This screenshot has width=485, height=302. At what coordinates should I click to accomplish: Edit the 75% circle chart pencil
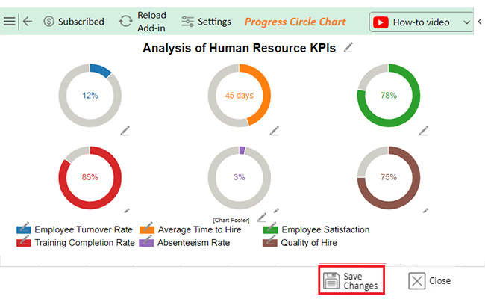click(x=425, y=210)
